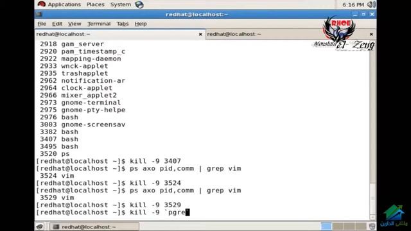The image size is (411, 231).
Task: Open the Tabs menu
Action: pyautogui.click(x=123, y=24)
